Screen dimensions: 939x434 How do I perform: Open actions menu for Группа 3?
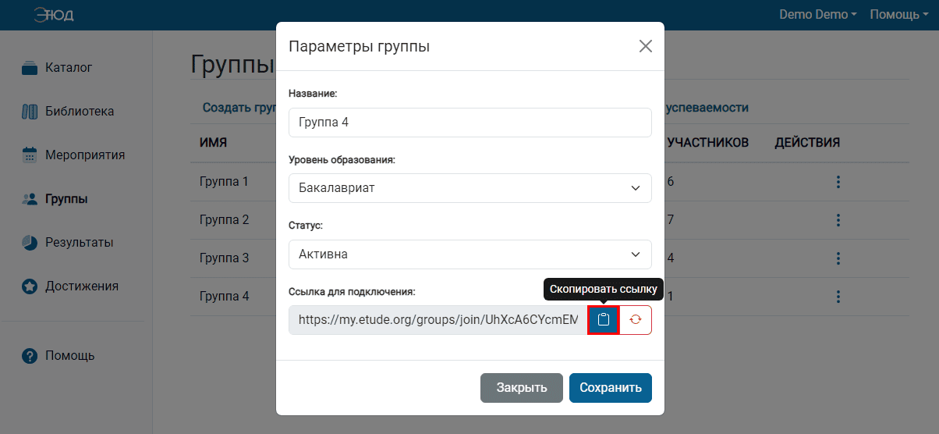(x=838, y=258)
